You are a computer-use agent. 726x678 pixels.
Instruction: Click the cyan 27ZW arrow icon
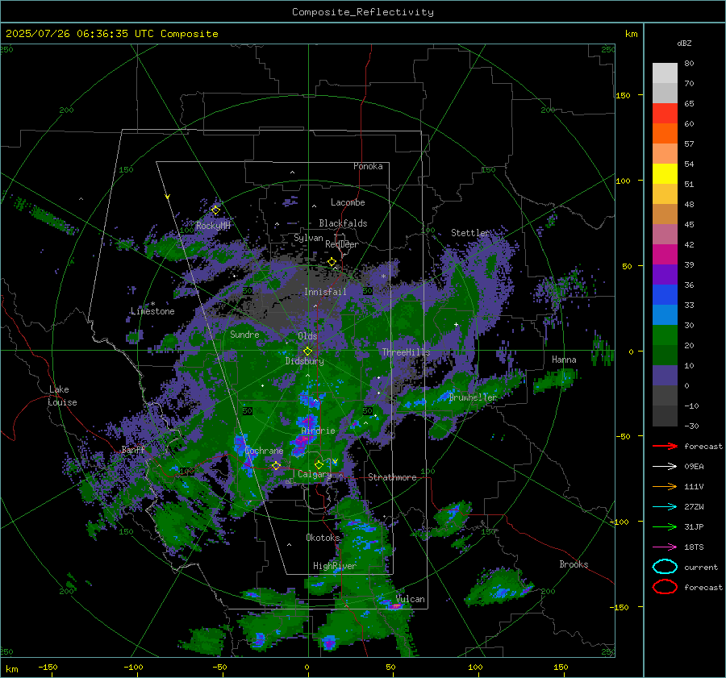(665, 507)
